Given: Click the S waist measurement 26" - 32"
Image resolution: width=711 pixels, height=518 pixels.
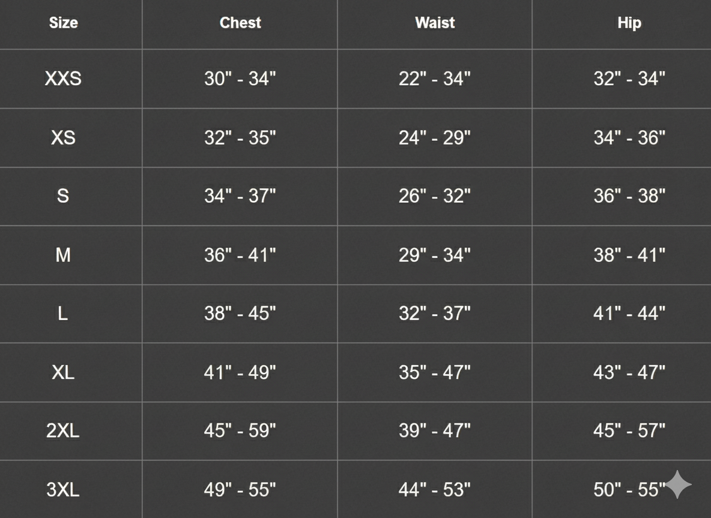Looking at the screenshot, I should coord(435,196).
